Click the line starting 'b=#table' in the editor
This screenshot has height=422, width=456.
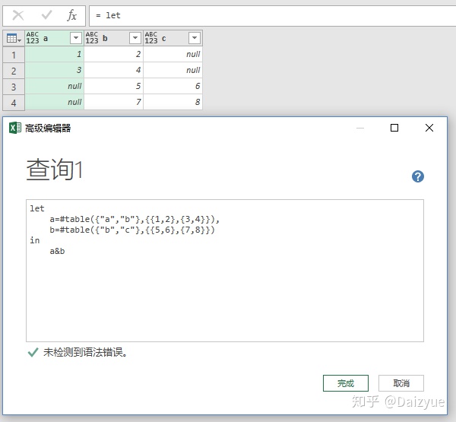pos(132,230)
